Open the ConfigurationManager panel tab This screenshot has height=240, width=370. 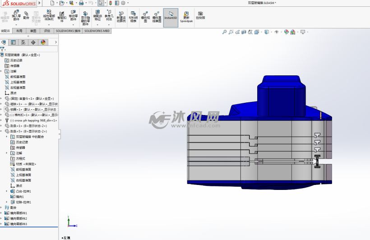23,42
